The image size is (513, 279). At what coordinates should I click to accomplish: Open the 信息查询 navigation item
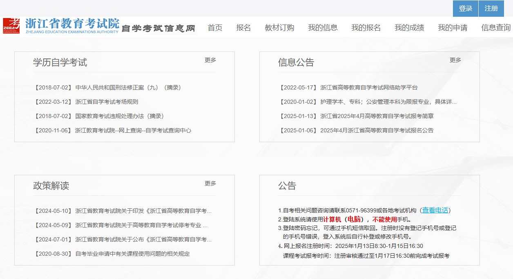pos(495,27)
